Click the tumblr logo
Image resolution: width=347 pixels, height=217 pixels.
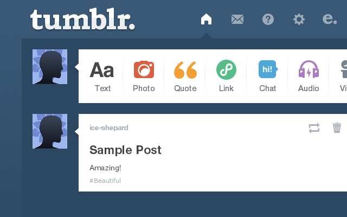point(82,19)
